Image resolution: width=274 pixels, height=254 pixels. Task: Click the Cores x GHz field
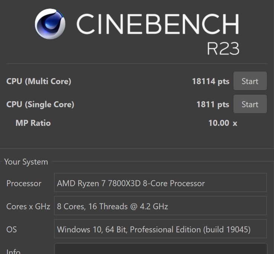point(160,206)
